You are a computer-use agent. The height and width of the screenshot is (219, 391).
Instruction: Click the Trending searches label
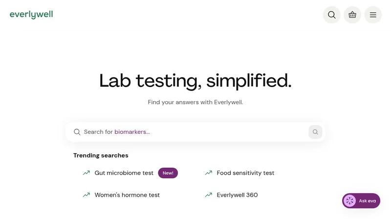[x=101, y=155]
